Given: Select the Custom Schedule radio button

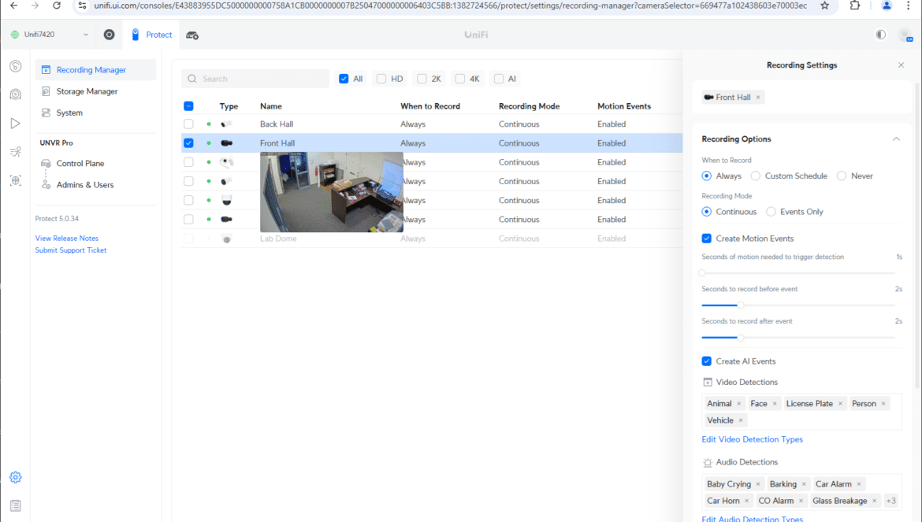Looking at the screenshot, I should click(756, 176).
